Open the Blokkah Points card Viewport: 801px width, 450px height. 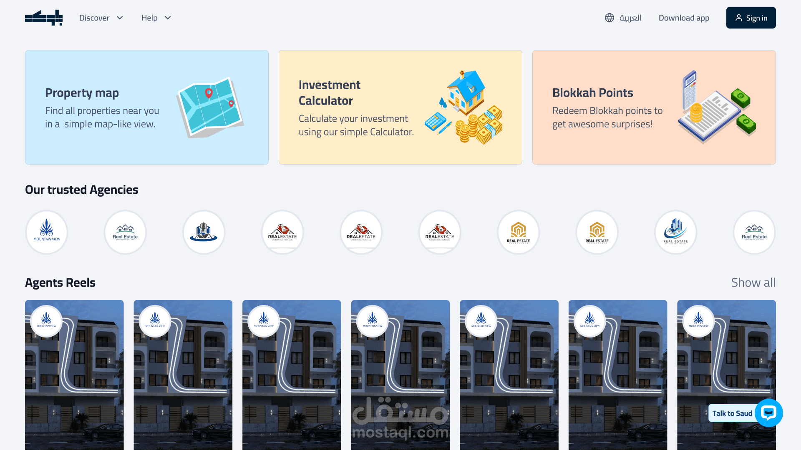coord(654,107)
